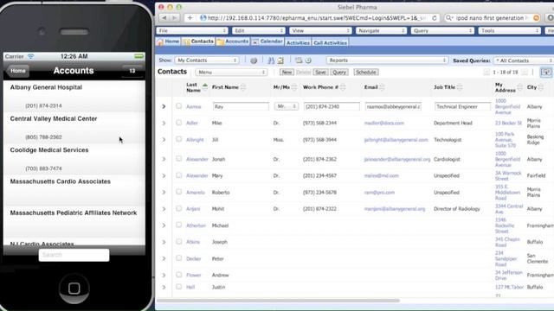Screen dimensions: 554x311
Task: Click the Job Title field Technical Engineer
Action: tap(462, 106)
